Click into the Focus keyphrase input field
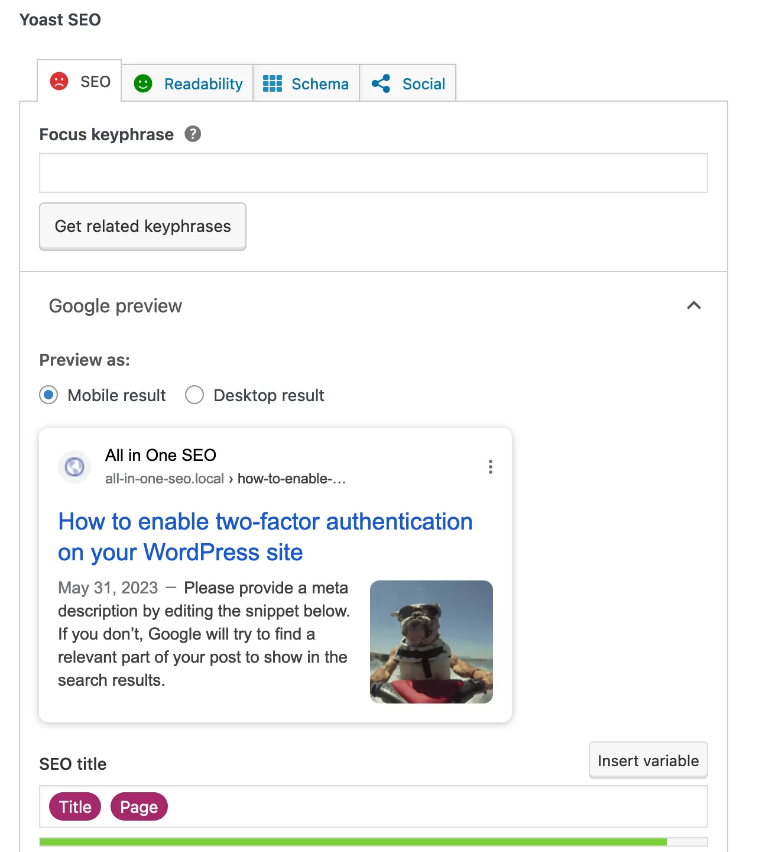This screenshot has width=772, height=852. point(374,173)
